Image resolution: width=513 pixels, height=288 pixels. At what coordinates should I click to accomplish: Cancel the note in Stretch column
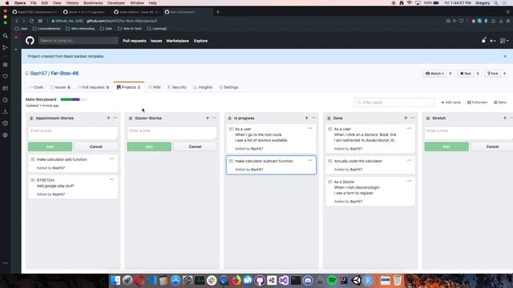(x=492, y=146)
